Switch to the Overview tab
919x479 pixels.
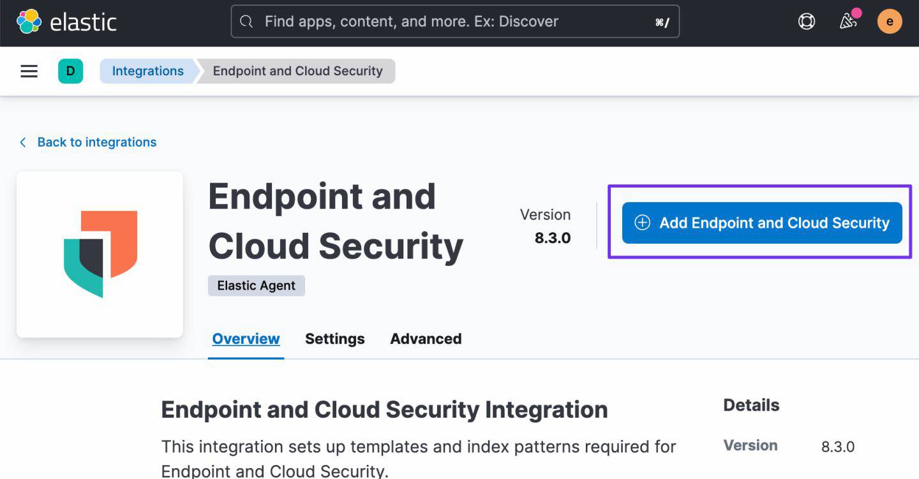click(x=246, y=339)
